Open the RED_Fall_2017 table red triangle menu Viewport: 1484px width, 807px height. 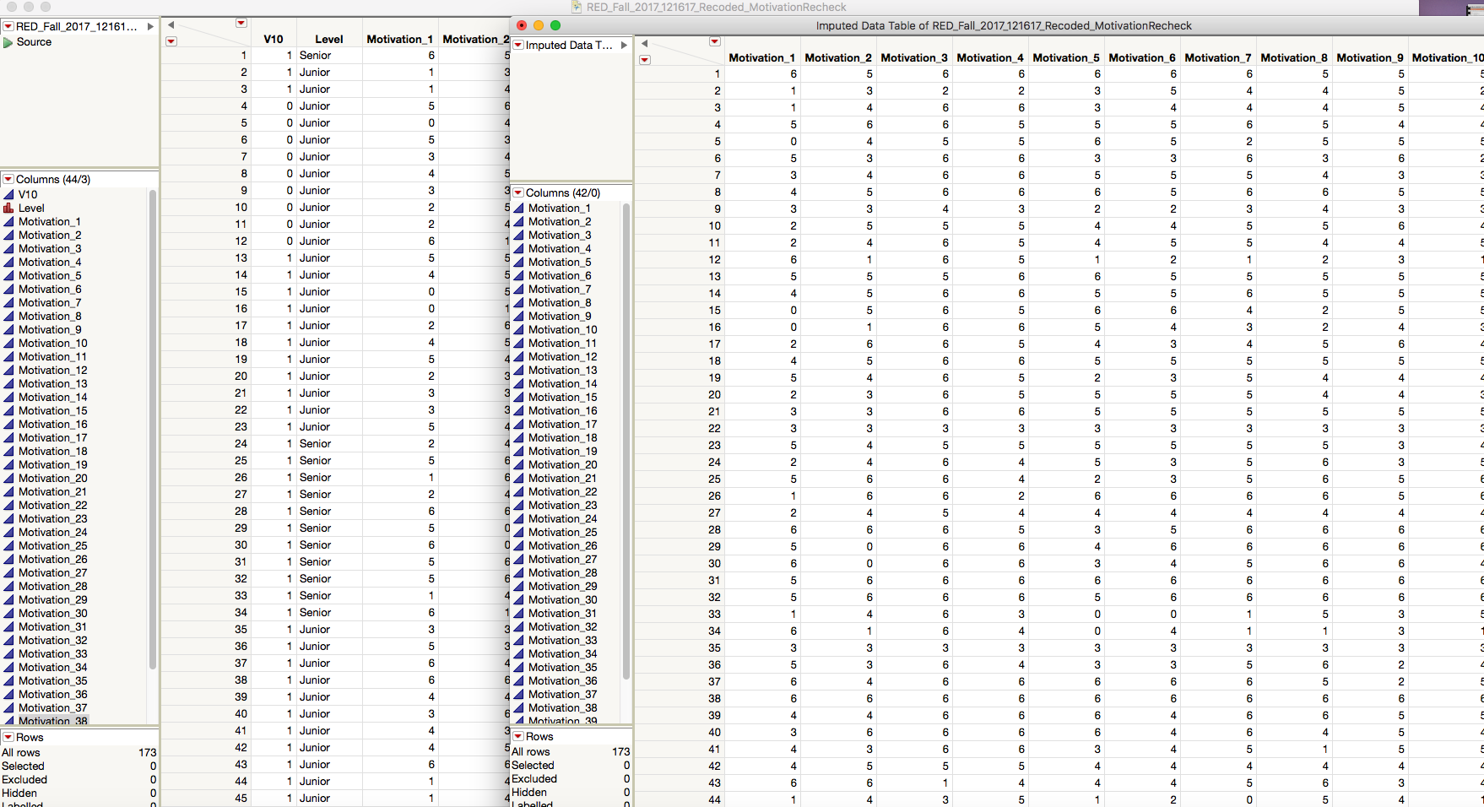coord(8,26)
